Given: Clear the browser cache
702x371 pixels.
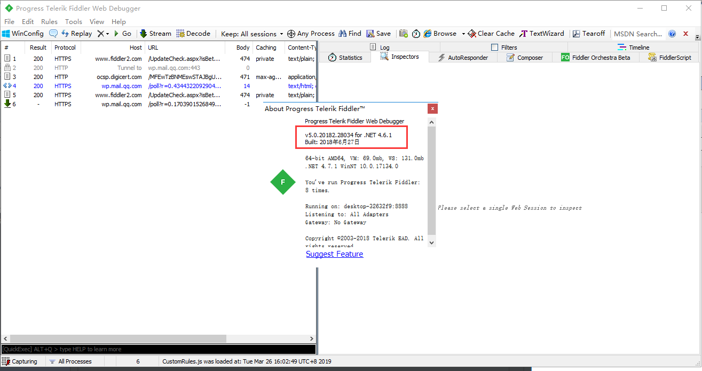Looking at the screenshot, I should pyautogui.click(x=491, y=33).
